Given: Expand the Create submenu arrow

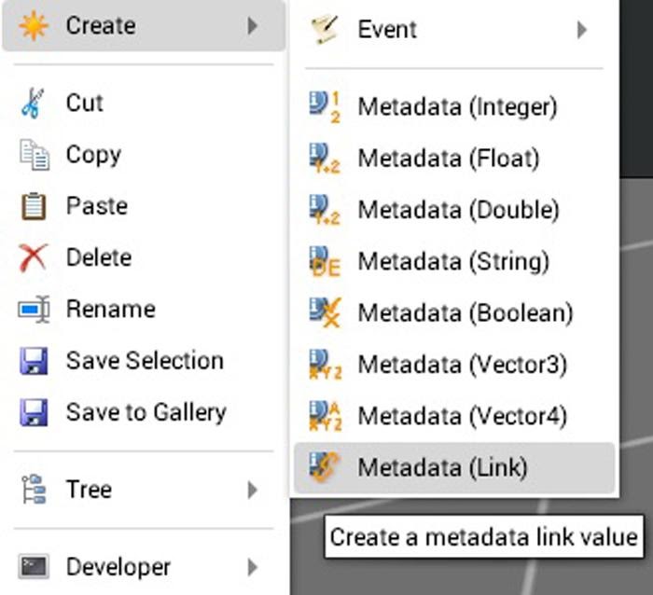Looking at the screenshot, I should [x=252, y=26].
